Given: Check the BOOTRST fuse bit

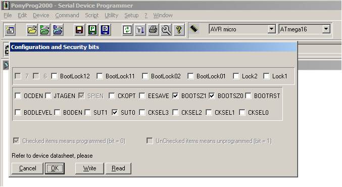Looking at the screenshot, I should click(248, 96).
